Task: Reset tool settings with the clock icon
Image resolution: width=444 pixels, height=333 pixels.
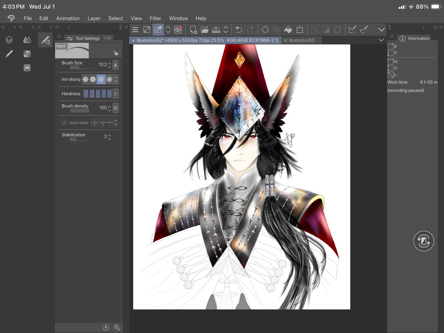Action: [x=105, y=327]
